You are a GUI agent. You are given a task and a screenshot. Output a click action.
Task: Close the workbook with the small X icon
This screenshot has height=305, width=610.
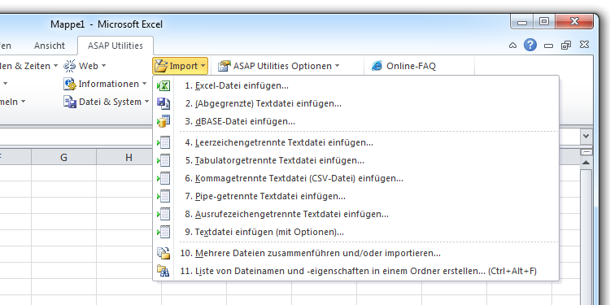(x=584, y=45)
